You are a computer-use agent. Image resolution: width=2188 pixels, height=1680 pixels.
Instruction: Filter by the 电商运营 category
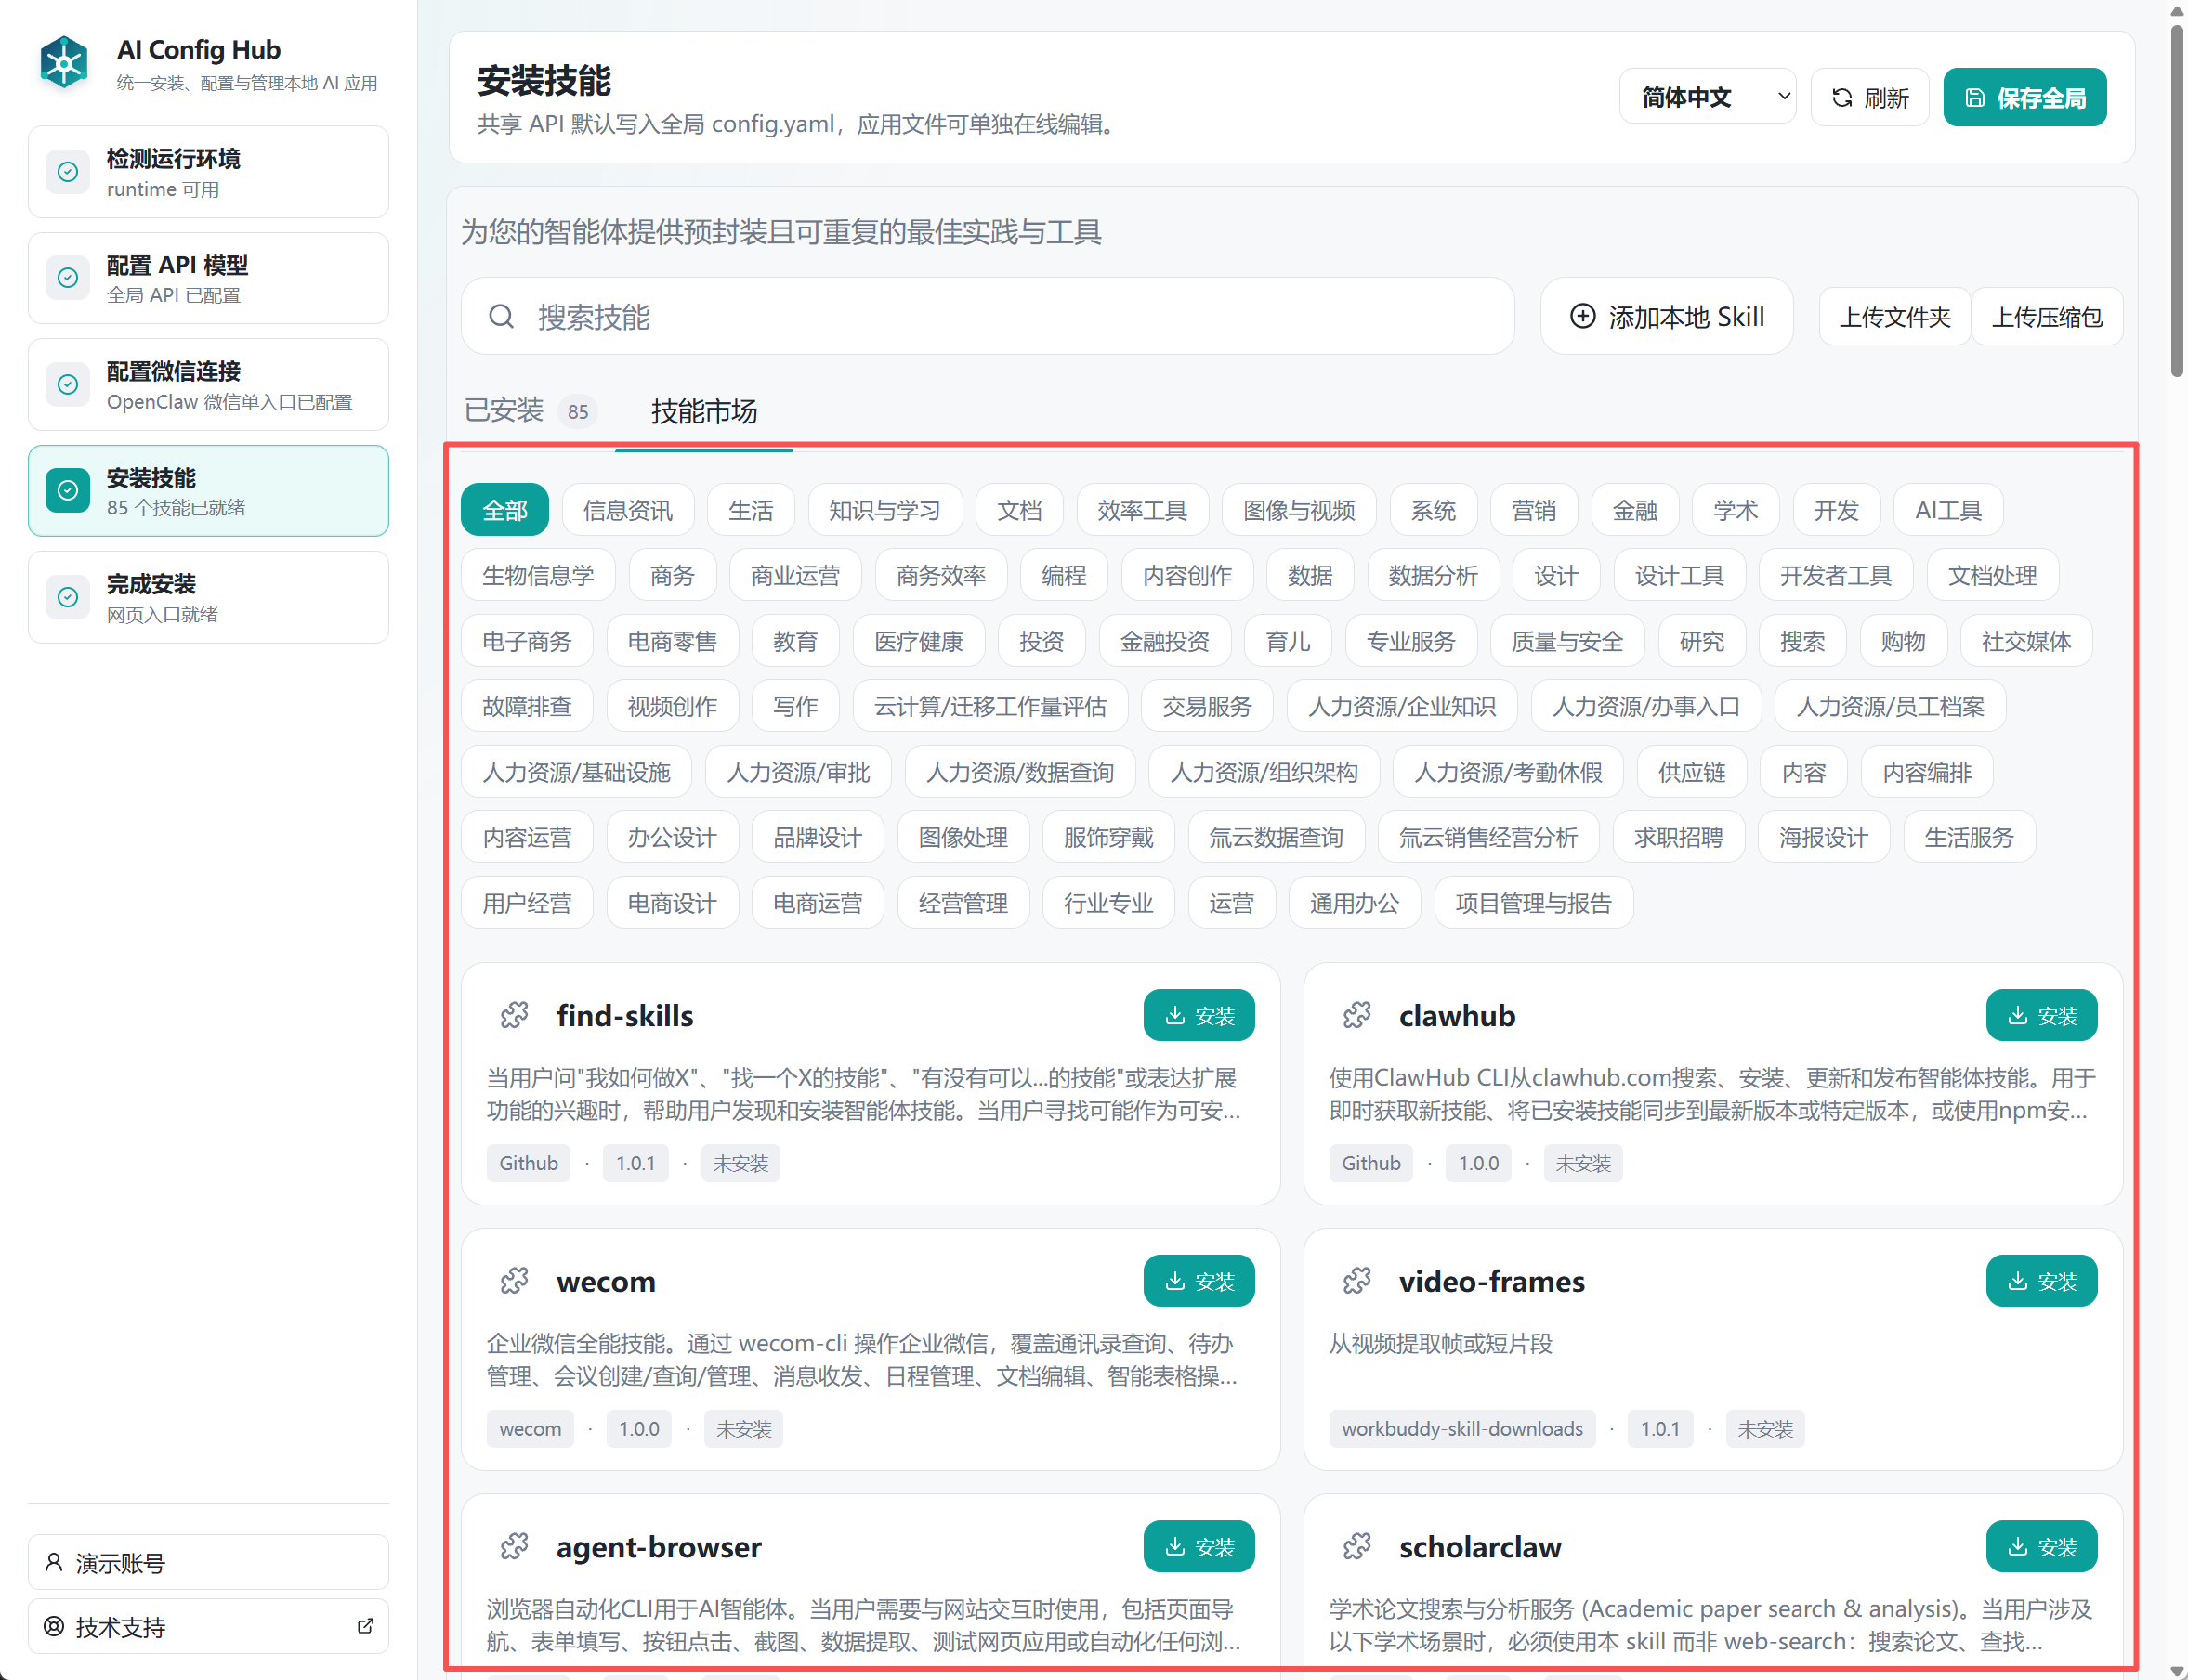click(x=818, y=903)
